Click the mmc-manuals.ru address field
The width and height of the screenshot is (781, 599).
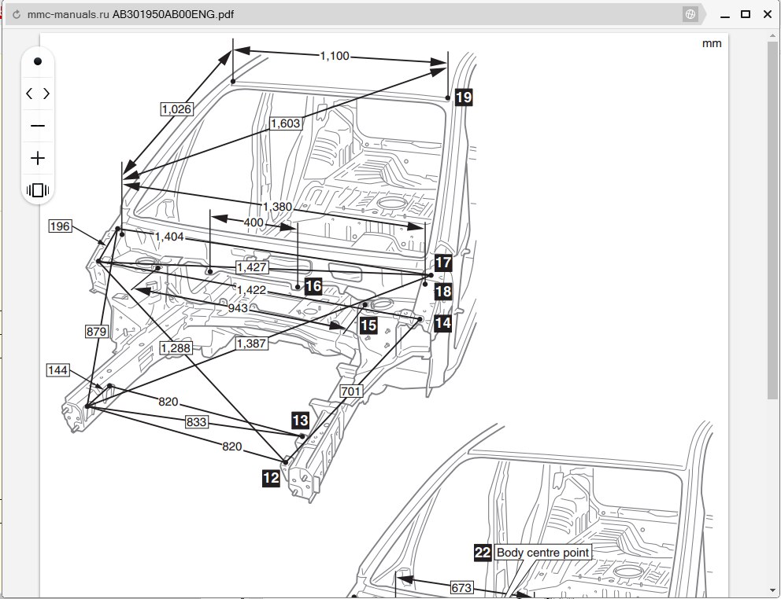[x=315, y=14]
